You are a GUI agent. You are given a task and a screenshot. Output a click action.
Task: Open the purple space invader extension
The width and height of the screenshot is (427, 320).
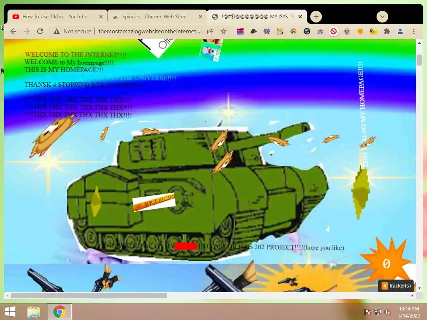pos(267,32)
